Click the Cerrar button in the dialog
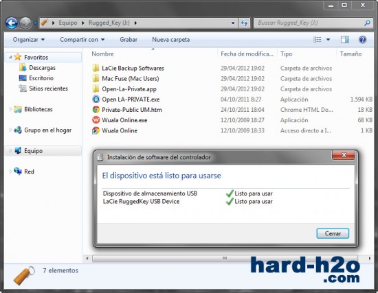378x293 pixels. point(333,233)
